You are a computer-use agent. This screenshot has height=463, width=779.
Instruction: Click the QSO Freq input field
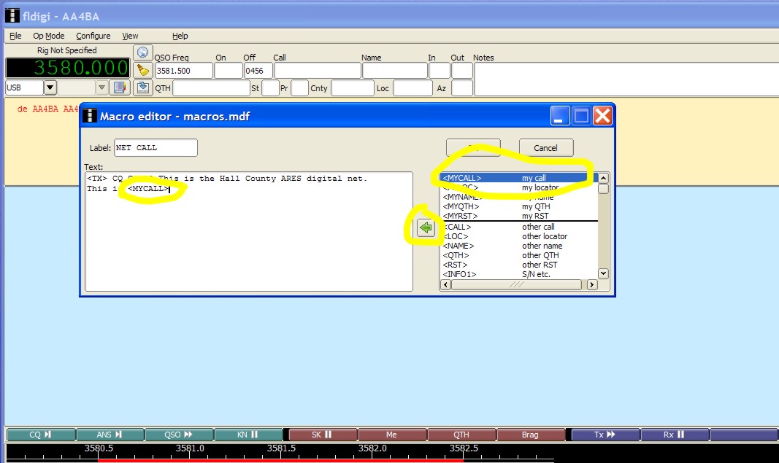(183, 71)
